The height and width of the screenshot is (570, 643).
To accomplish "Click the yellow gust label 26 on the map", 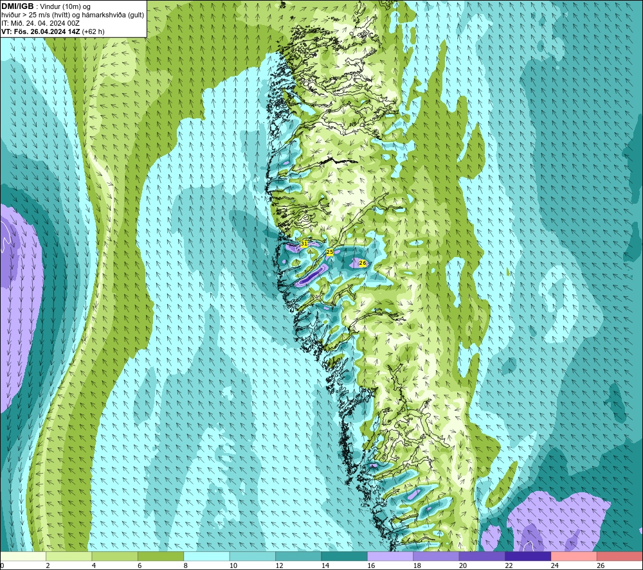I will tap(363, 263).
